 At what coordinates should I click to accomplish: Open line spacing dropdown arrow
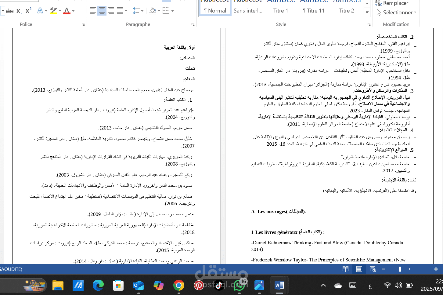[x=142, y=11]
